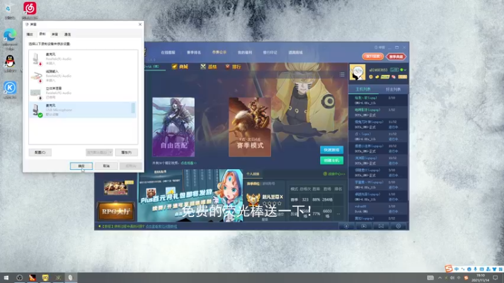The height and width of the screenshot is (283, 504).
Task: Switch to the 播放 tab in Sound dialog
Action: coord(30,34)
